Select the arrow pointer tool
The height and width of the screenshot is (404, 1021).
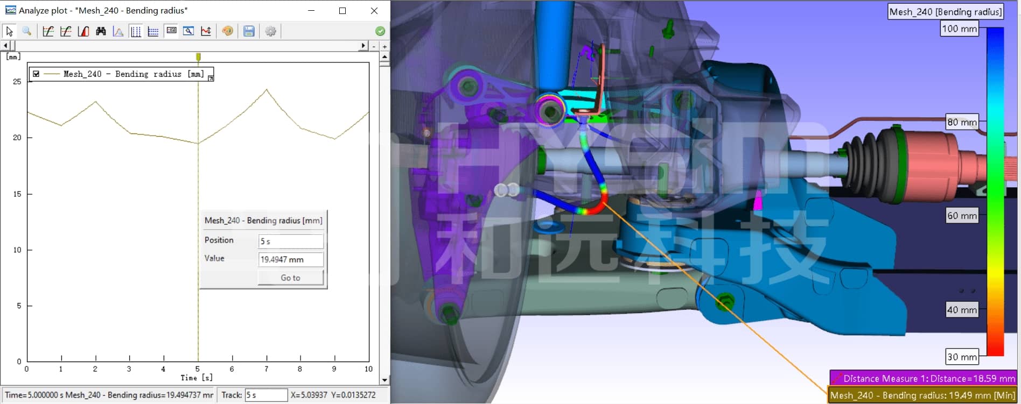pos(9,31)
